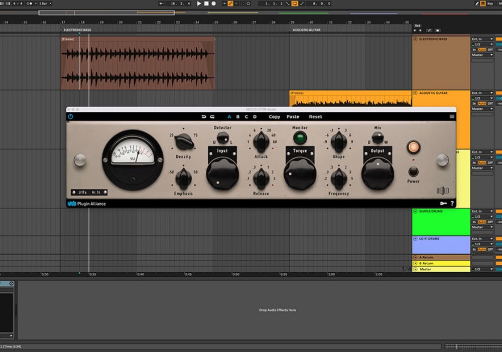Image resolution: width=502 pixels, height=352 pixels.
Task: Select plugin settings bank C
Action: click(x=246, y=117)
